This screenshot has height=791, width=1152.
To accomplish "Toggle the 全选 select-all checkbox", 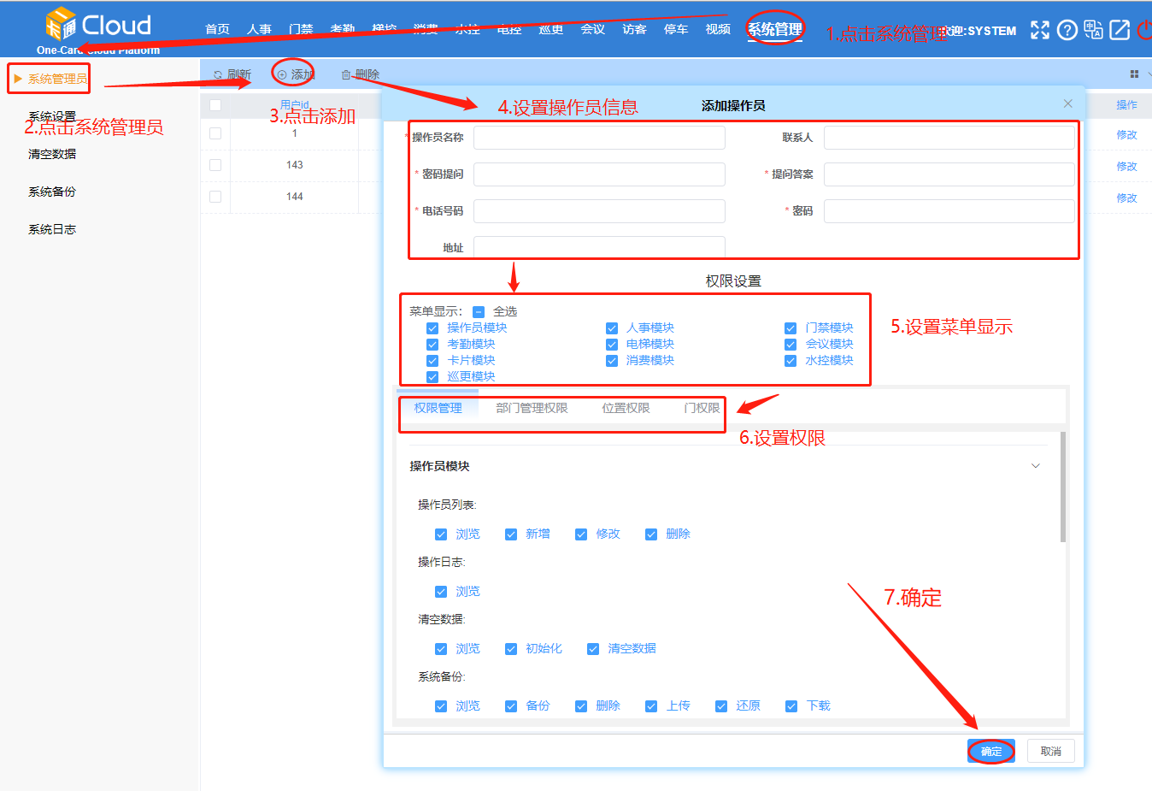I will tap(479, 312).
